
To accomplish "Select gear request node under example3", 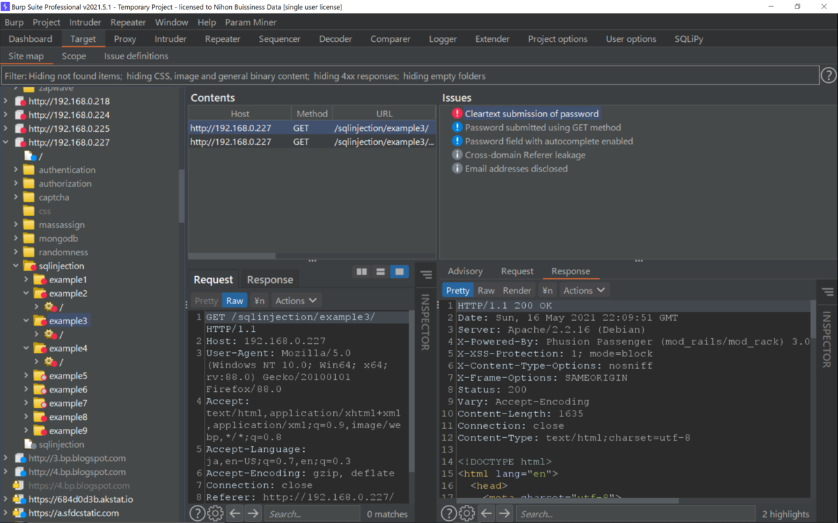I will (x=53, y=335).
